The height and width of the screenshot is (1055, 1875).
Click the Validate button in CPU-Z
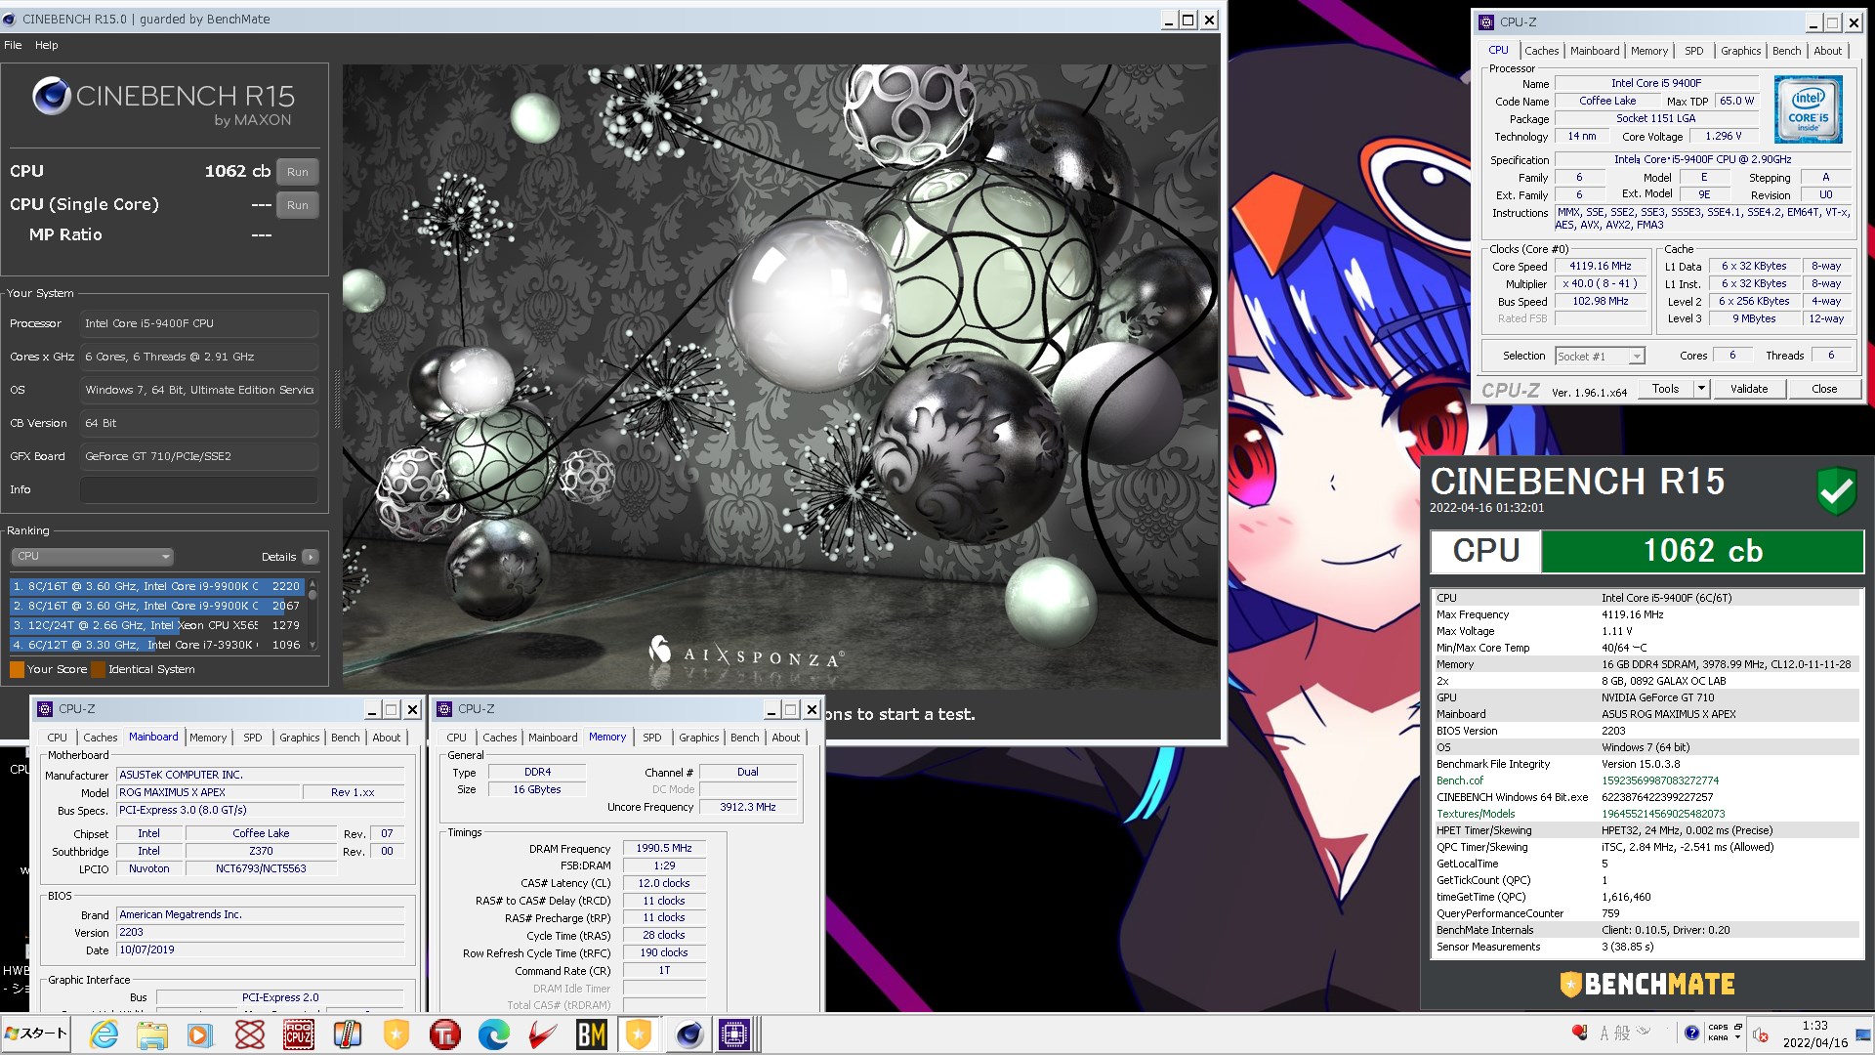click(x=1748, y=389)
